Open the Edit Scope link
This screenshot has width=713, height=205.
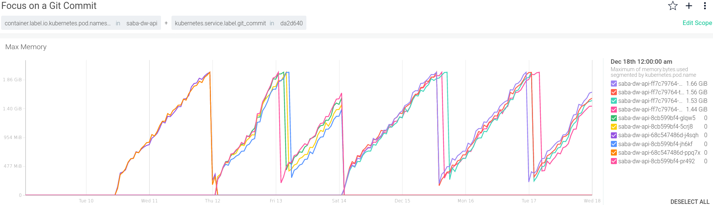[697, 23]
